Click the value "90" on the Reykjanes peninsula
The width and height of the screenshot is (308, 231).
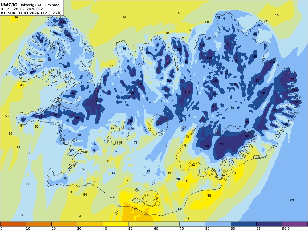pos(66,178)
